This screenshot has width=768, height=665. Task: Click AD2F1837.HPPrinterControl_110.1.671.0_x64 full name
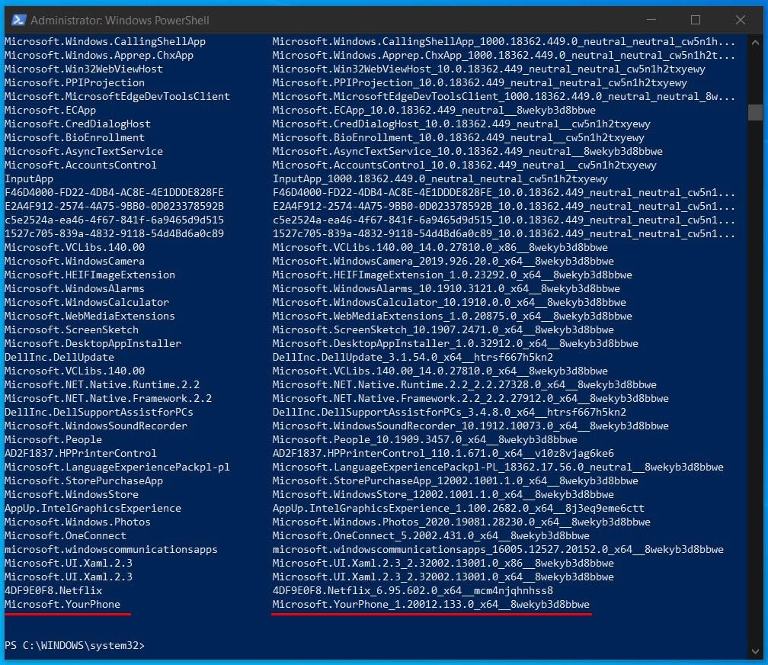point(443,453)
